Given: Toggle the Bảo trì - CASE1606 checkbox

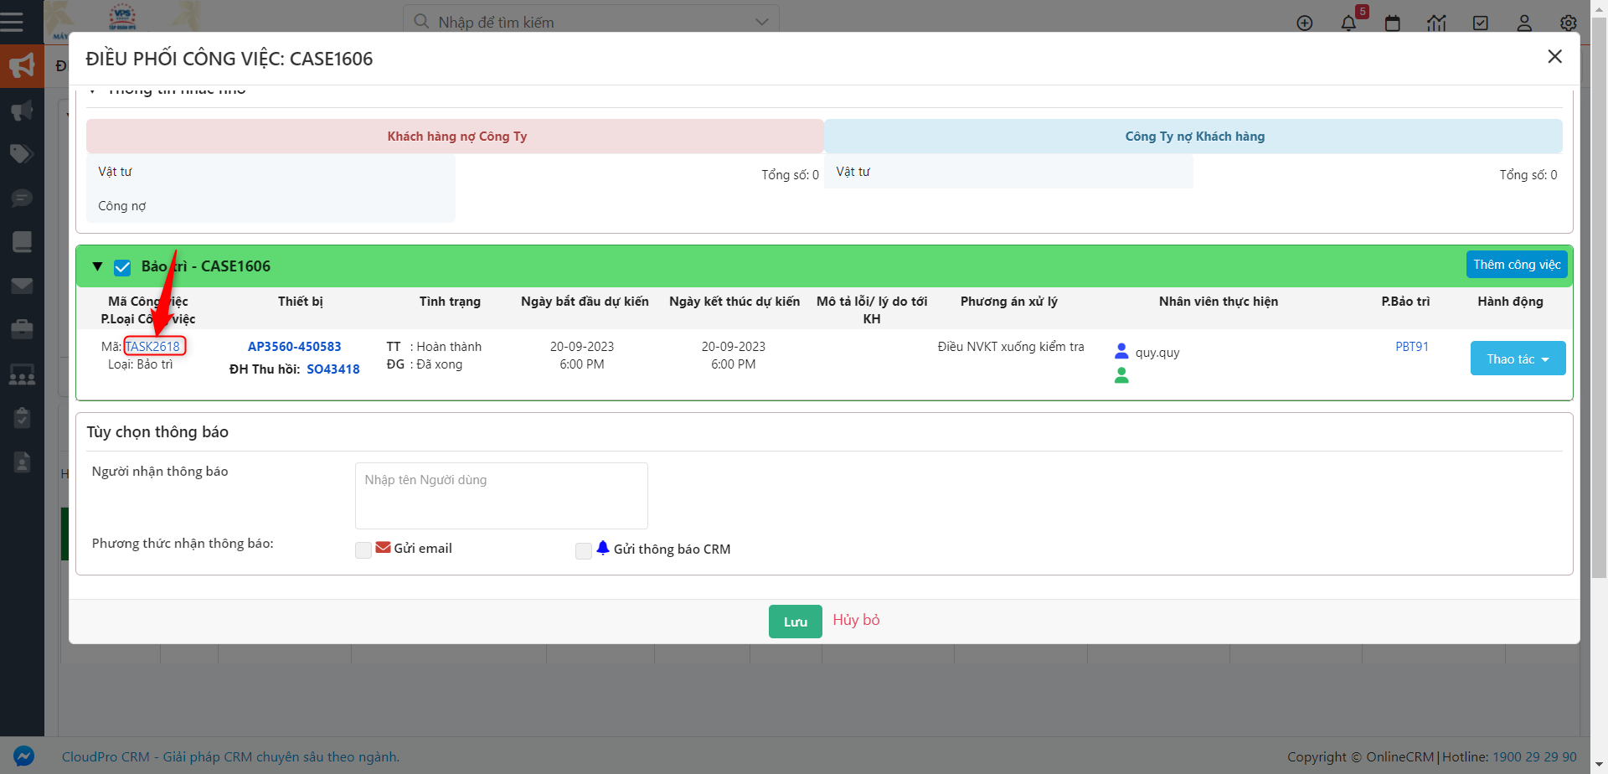Looking at the screenshot, I should coord(122,267).
